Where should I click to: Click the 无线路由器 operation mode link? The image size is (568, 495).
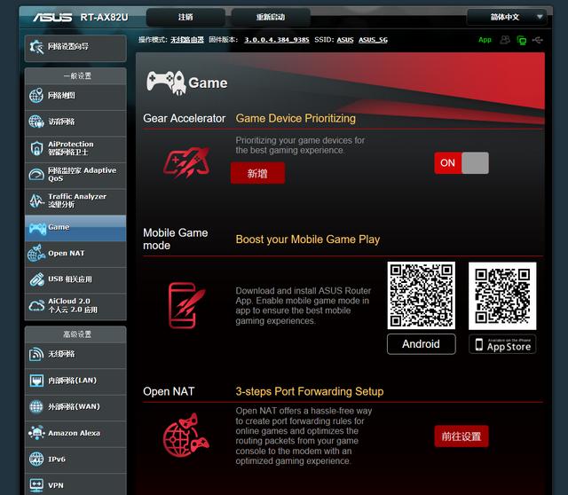point(187,40)
